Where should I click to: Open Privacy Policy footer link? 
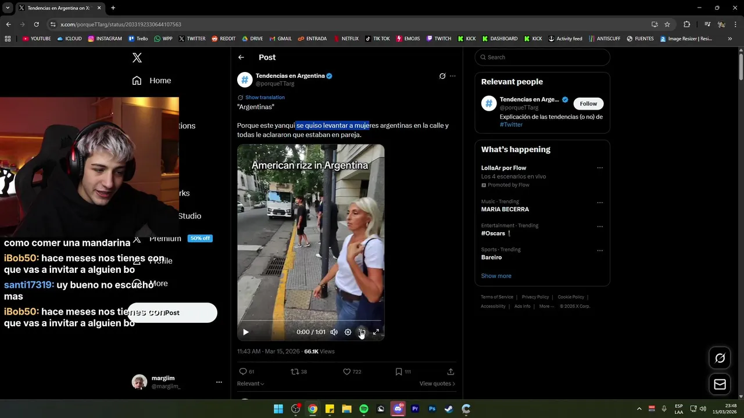click(535, 297)
